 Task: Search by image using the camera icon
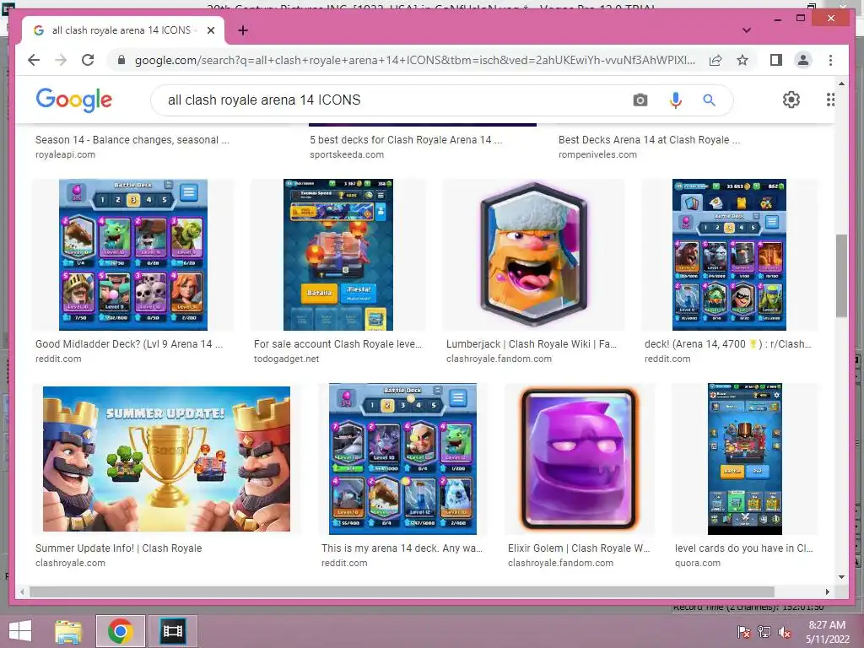(640, 100)
